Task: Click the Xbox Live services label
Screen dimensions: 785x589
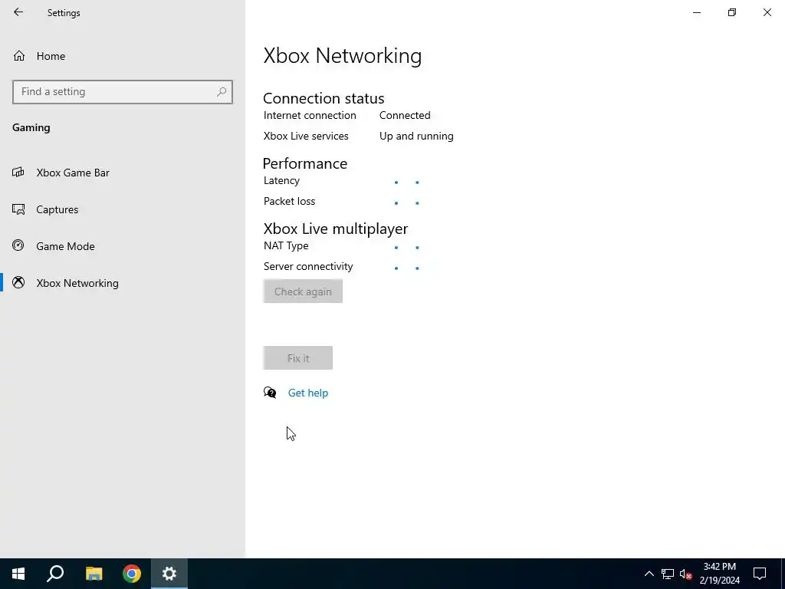Action: 306,137
